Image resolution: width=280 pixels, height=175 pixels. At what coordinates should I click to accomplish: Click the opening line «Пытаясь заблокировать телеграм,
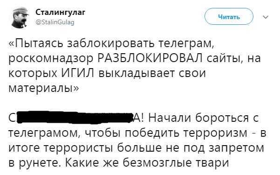coord(111,44)
